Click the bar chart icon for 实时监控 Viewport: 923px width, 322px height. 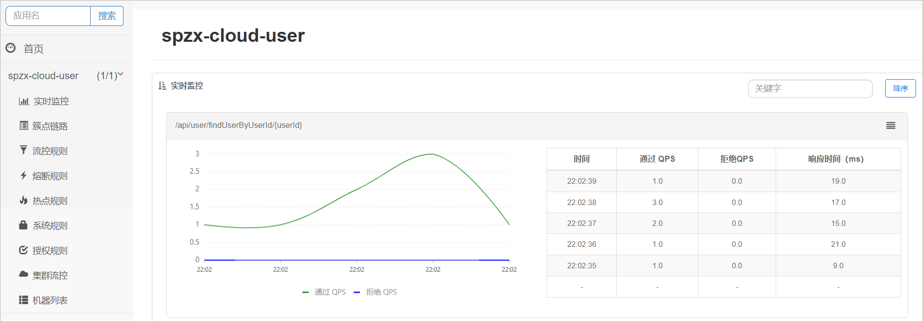click(x=23, y=101)
